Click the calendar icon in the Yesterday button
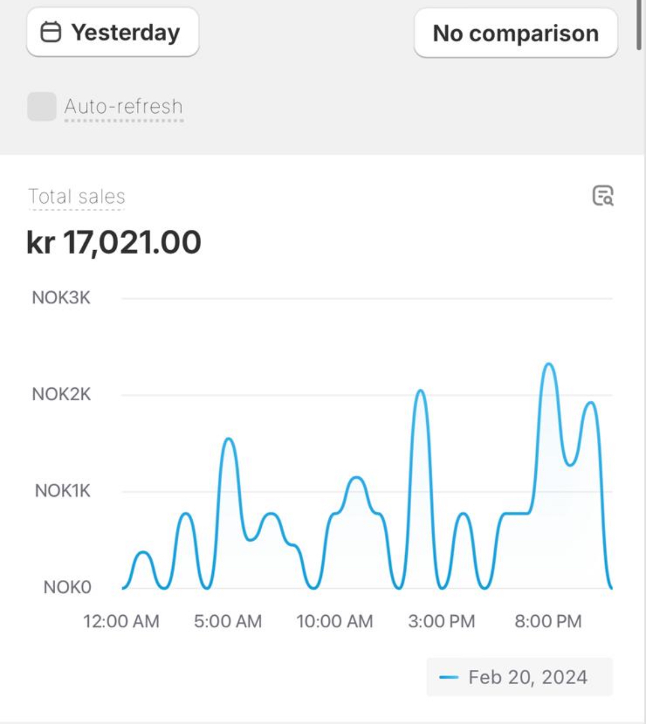The image size is (646, 724). pyautogui.click(x=51, y=32)
